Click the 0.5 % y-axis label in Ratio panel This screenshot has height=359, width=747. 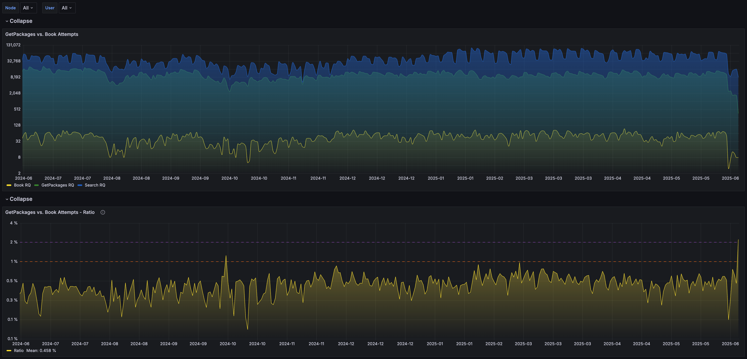[12, 281]
